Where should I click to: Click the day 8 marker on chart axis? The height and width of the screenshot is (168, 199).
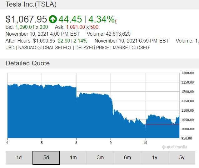point(76,143)
